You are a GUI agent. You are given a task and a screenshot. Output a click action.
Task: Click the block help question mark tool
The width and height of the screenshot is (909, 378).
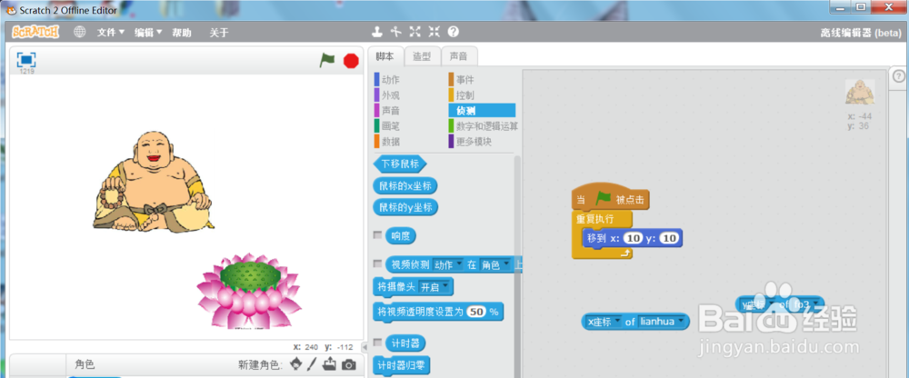[x=454, y=32]
